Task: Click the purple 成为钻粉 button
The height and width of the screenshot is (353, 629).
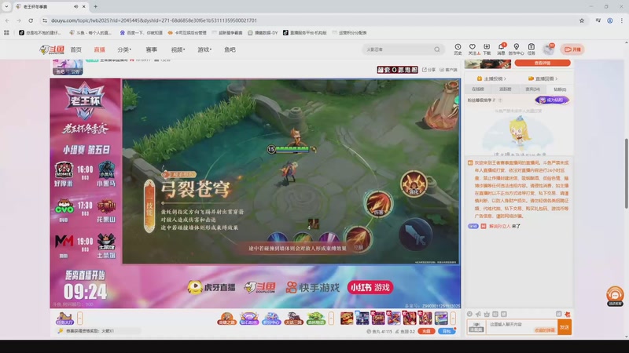Action: point(552,100)
